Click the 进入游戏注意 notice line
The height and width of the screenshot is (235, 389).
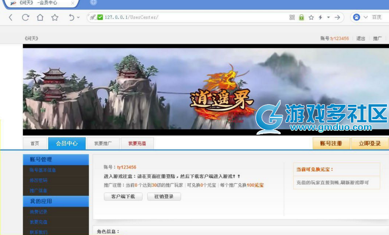click(172, 176)
